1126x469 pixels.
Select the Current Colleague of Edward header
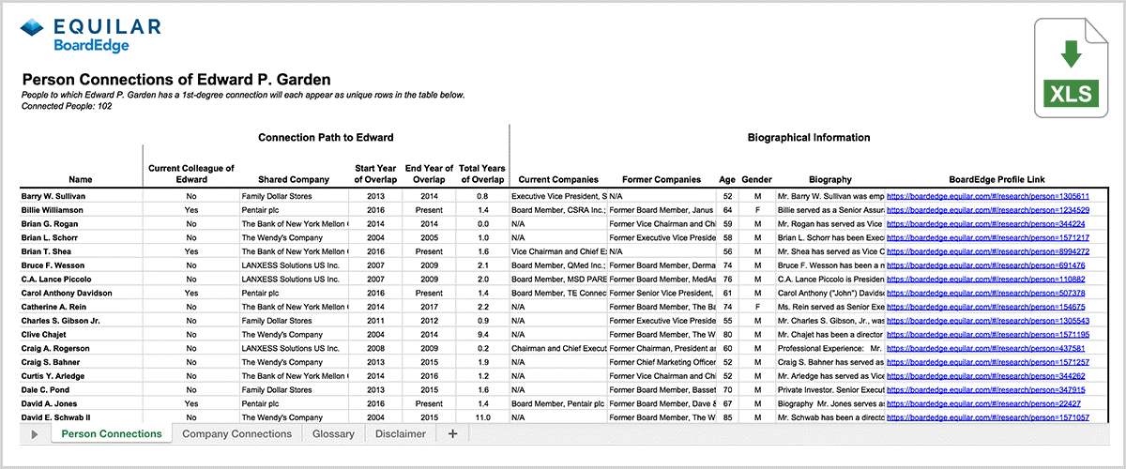191,174
